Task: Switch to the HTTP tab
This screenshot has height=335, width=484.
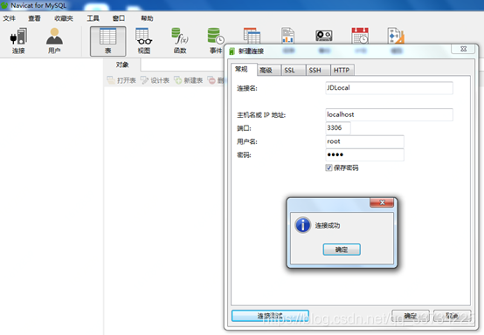Action: (x=342, y=71)
